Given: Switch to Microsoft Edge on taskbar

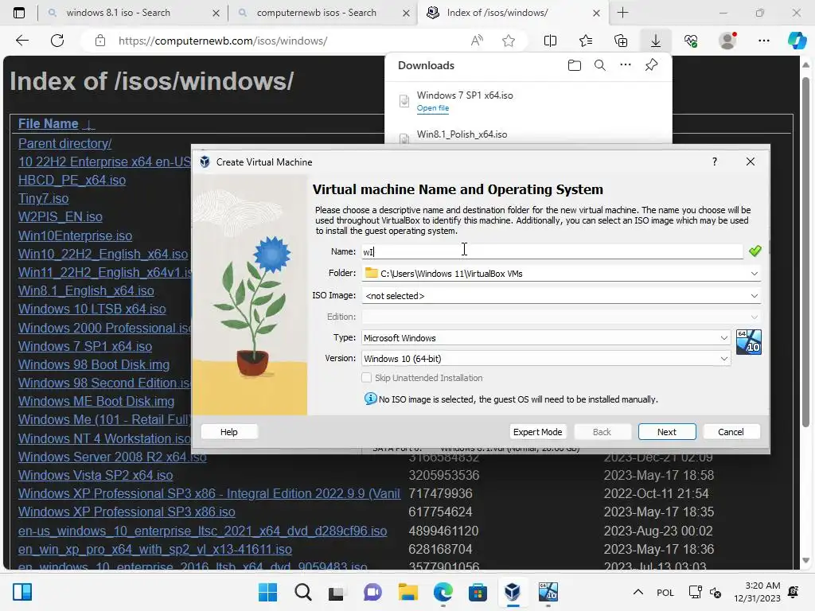Looking at the screenshot, I should click(x=443, y=592).
